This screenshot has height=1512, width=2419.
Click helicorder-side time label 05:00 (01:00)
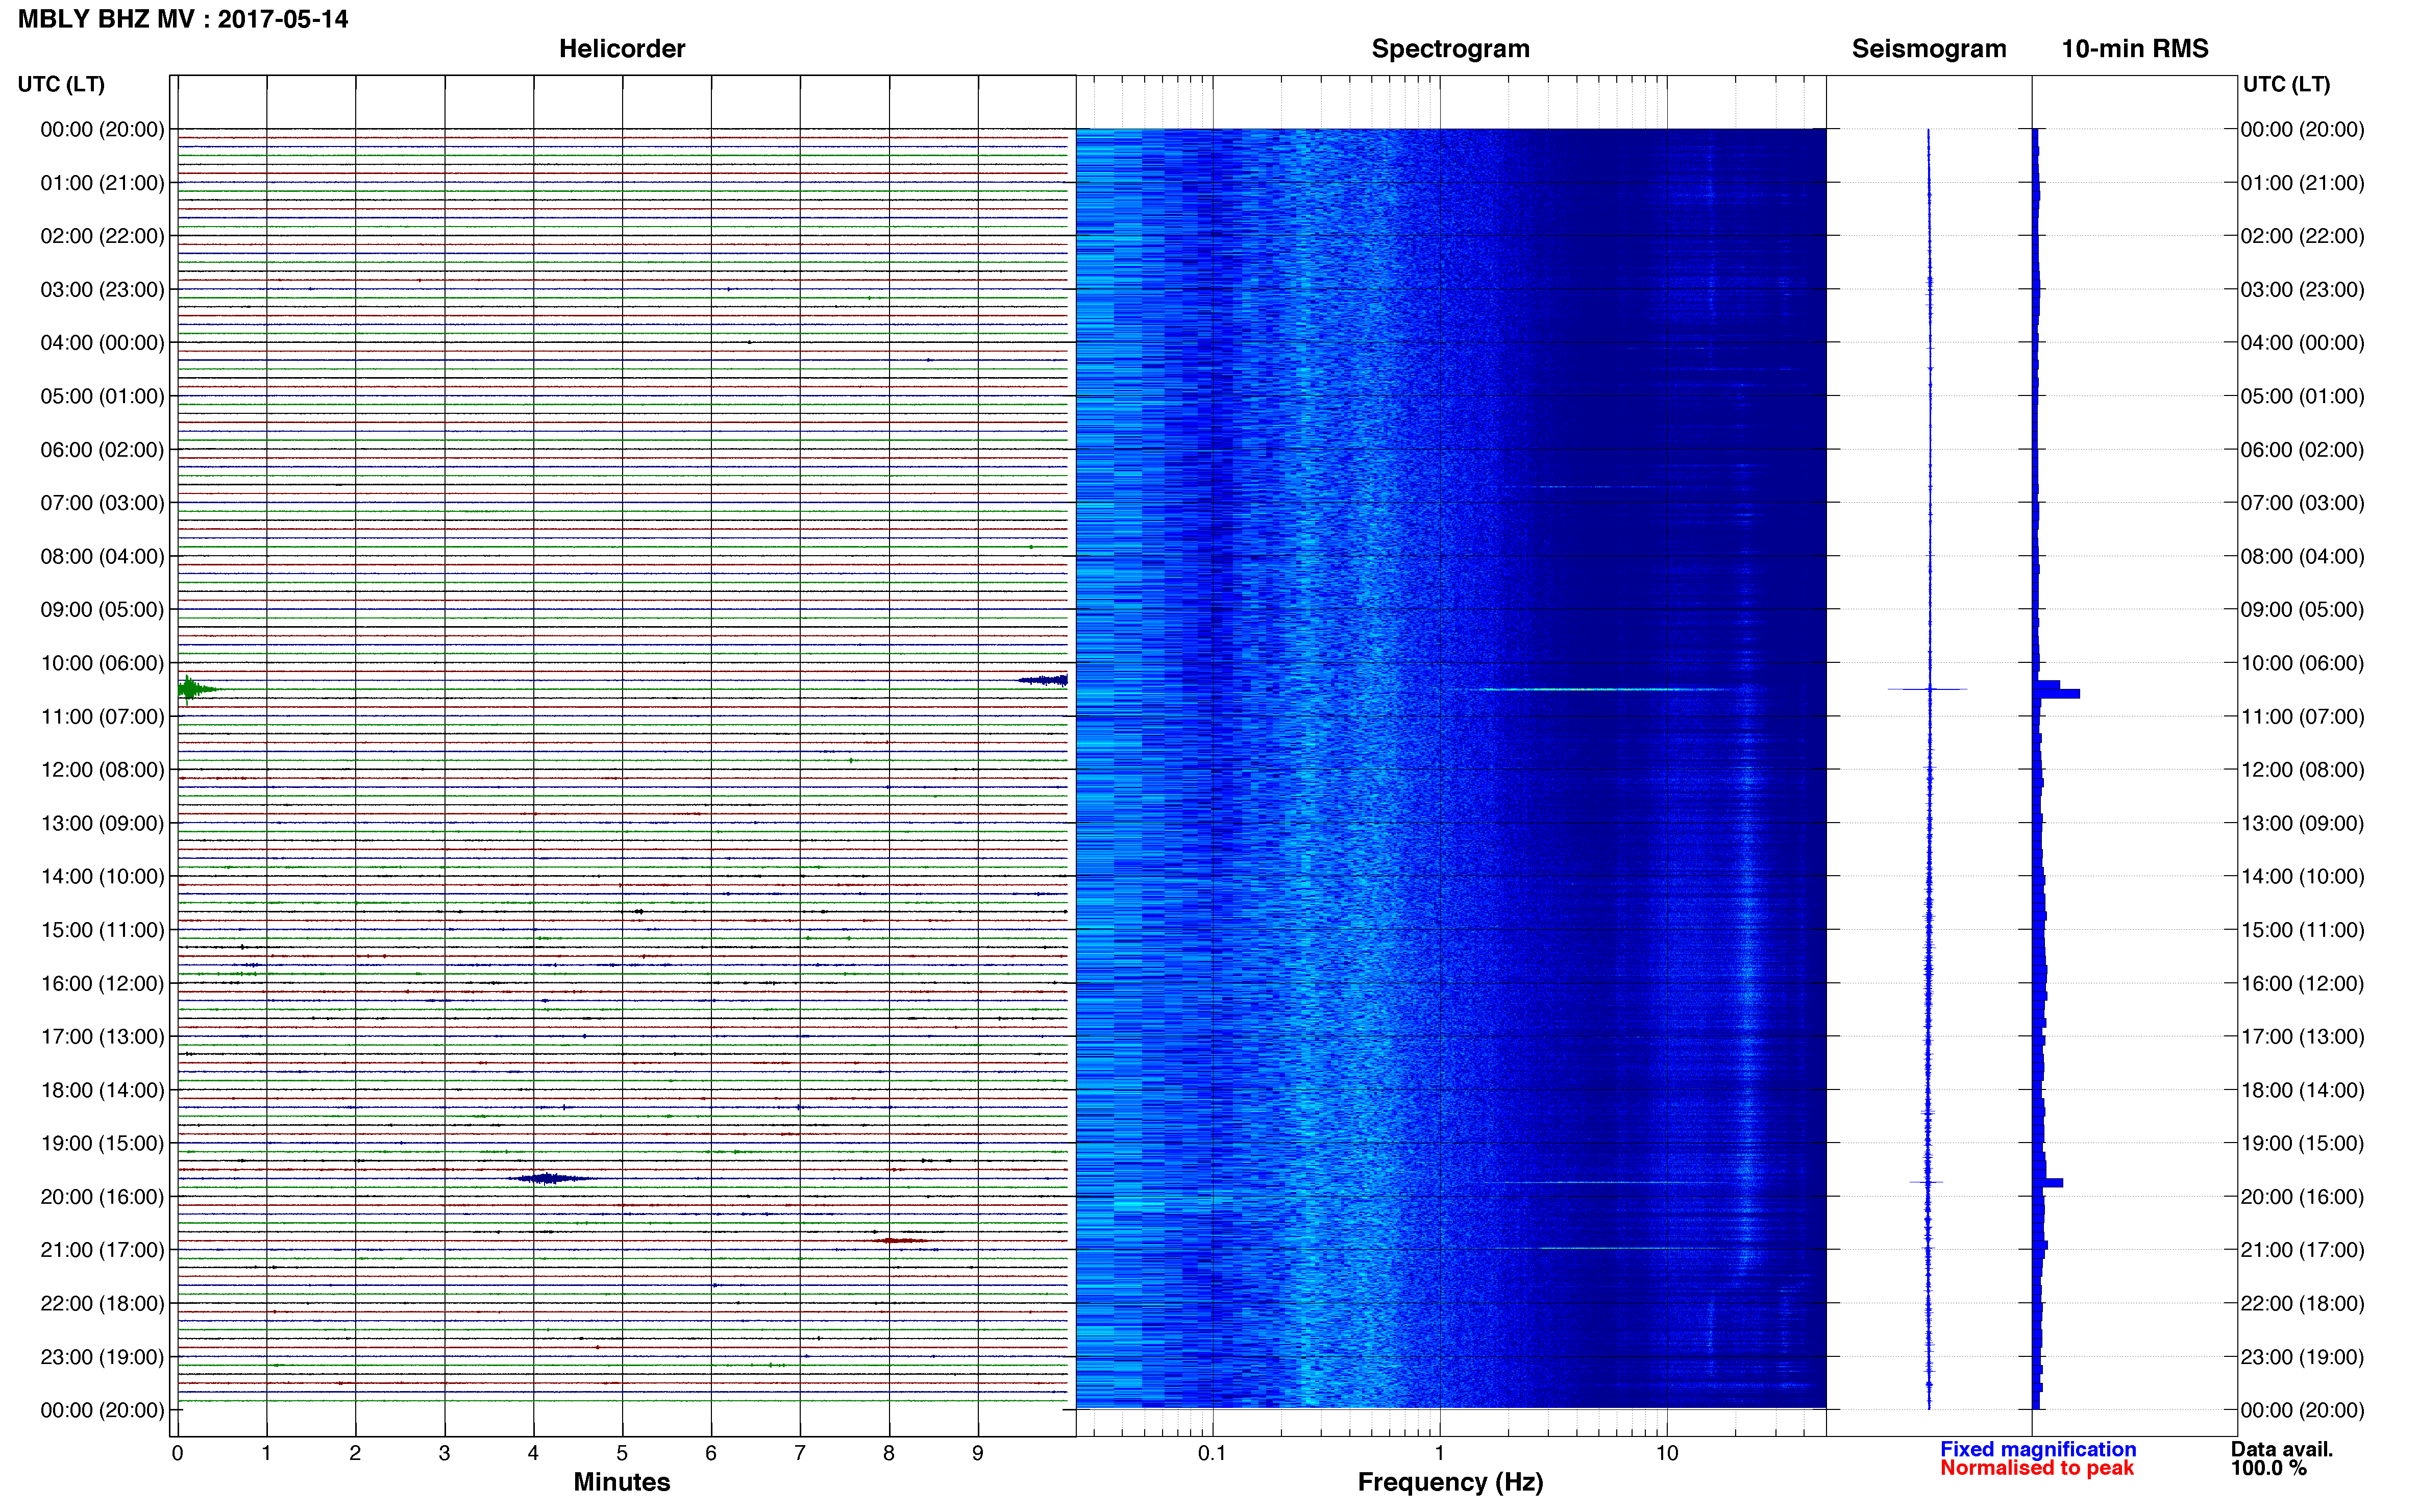(x=102, y=396)
